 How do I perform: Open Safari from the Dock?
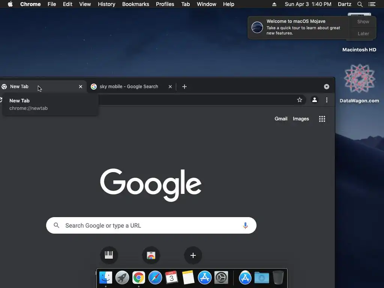(155, 278)
